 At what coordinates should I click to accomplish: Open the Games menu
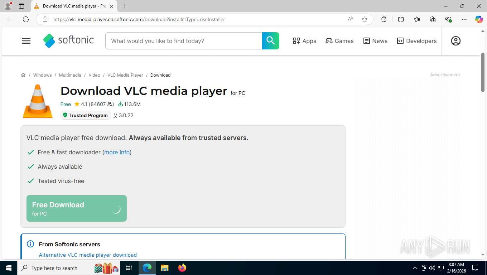tap(339, 41)
